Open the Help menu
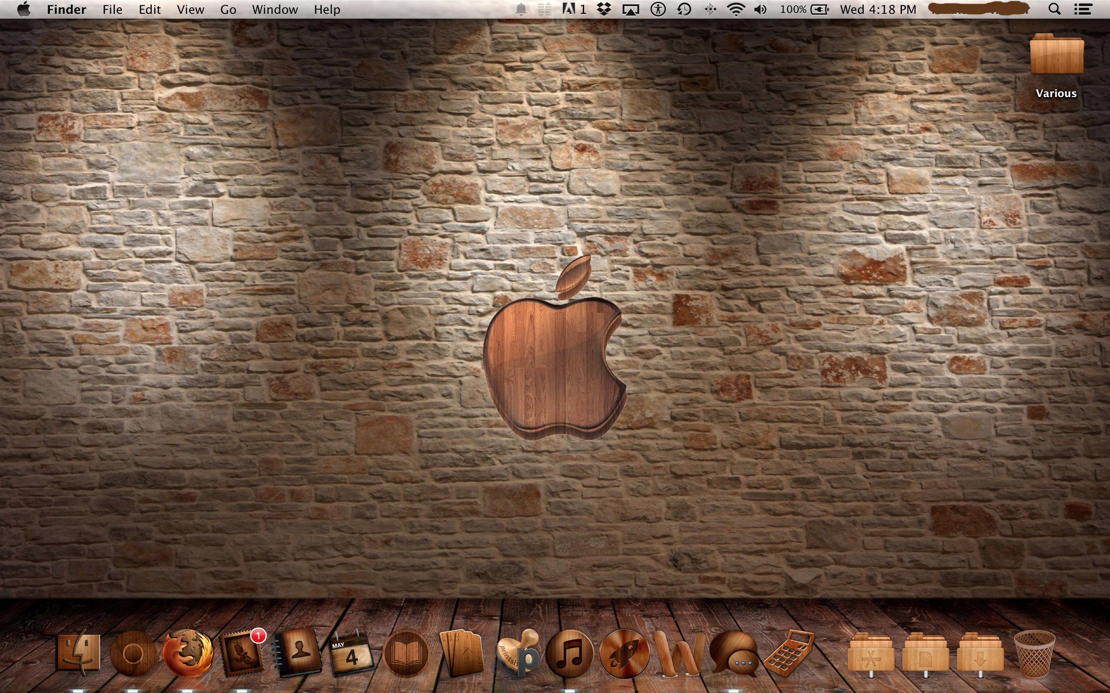Image resolution: width=1110 pixels, height=693 pixels. tap(327, 9)
